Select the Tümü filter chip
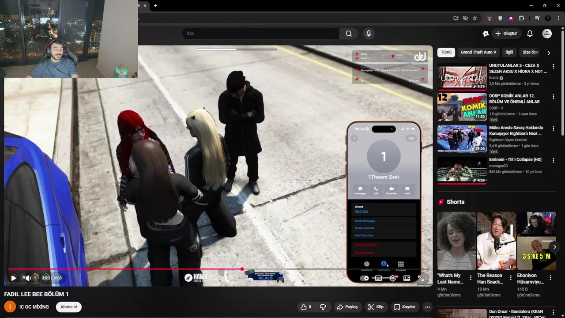Image resolution: width=565 pixels, height=318 pixels. (x=446, y=52)
